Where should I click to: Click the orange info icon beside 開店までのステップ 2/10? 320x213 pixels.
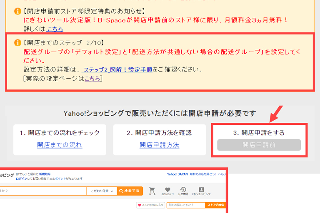(18, 42)
